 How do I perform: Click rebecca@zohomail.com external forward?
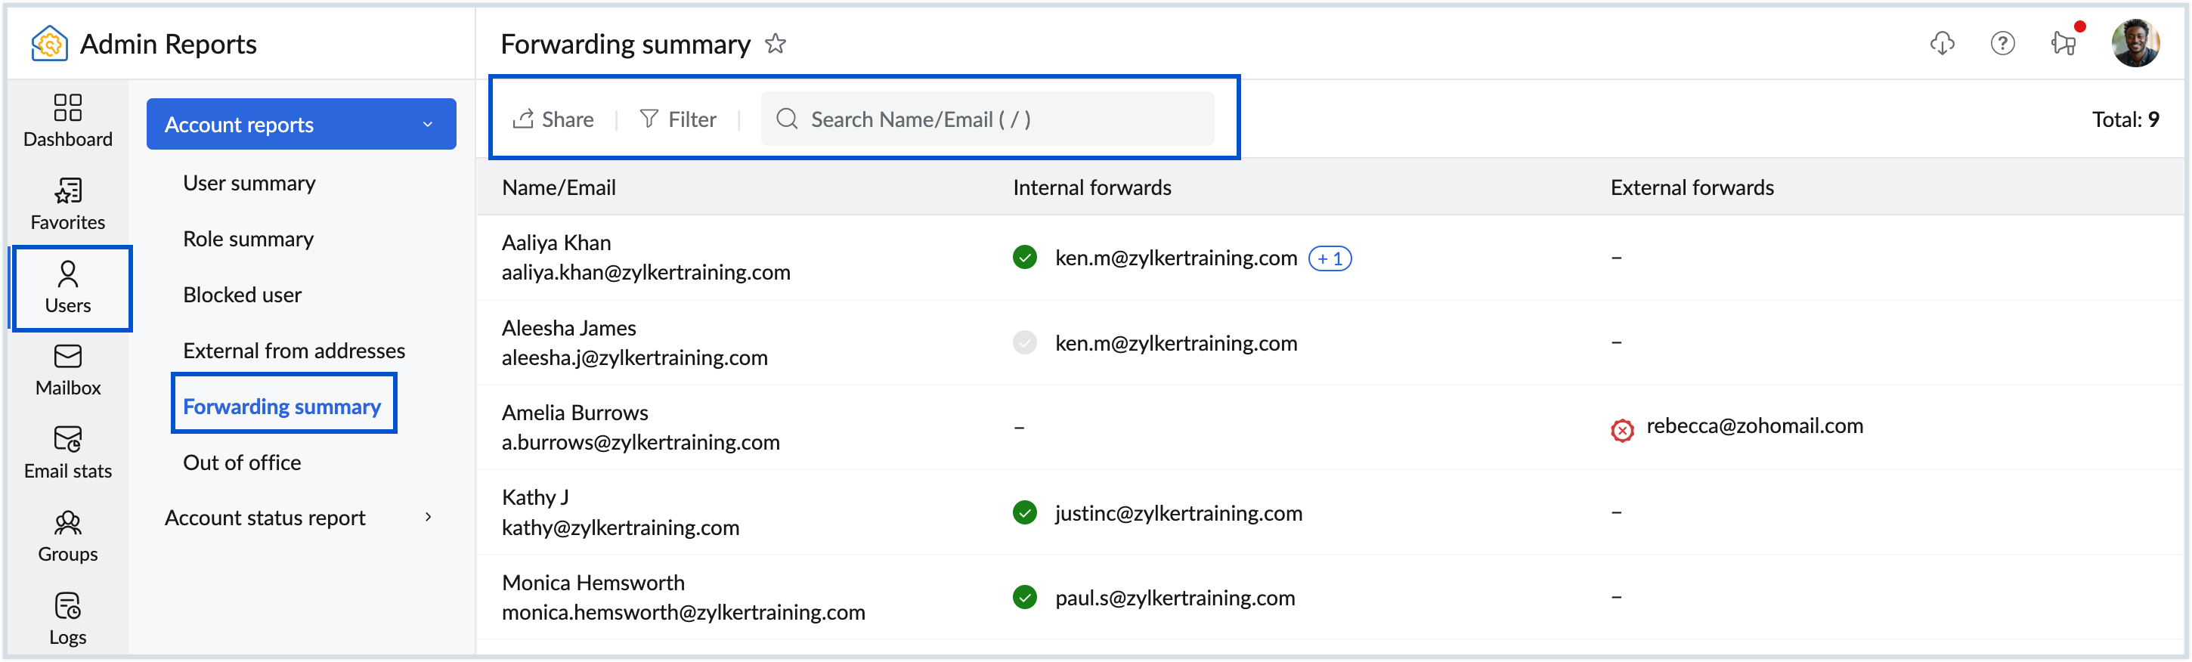coord(1754,425)
